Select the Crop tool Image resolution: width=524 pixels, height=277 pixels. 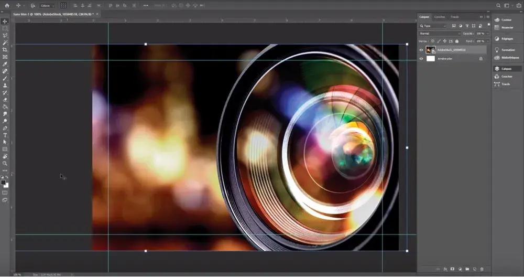[5, 50]
